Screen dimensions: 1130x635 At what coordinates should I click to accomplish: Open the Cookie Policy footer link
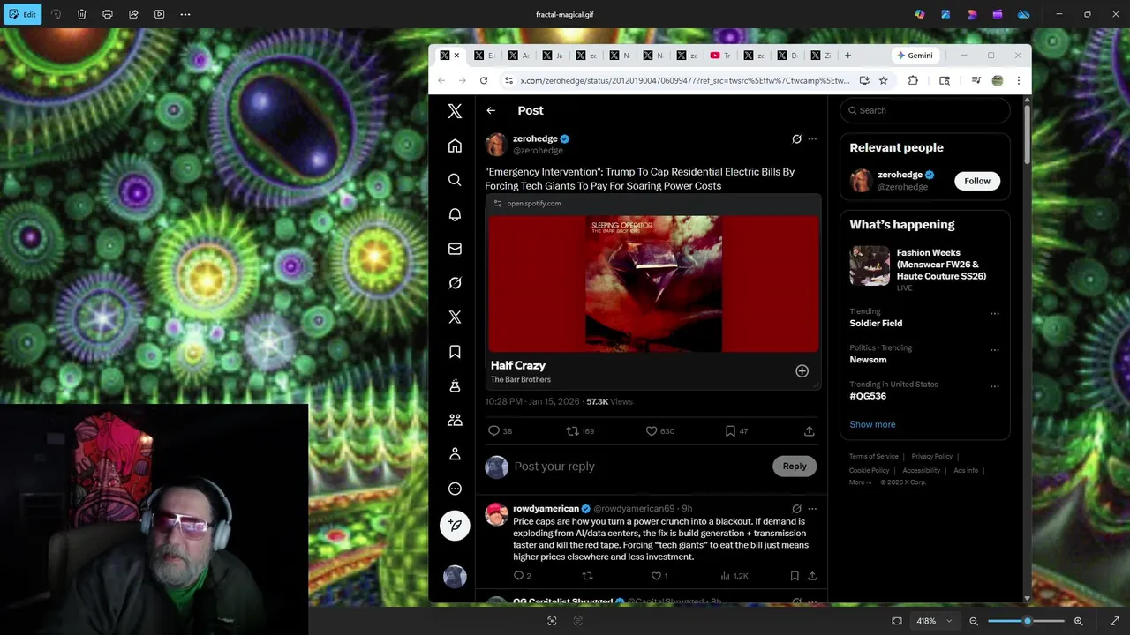[870, 470]
